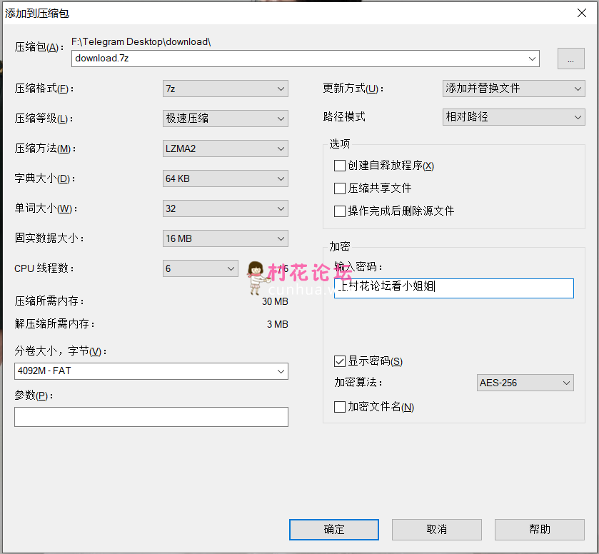This screenshot has height=554, width=599.
Task: Close the 添加到压缩包 dialog
Action: coord(582,14)
